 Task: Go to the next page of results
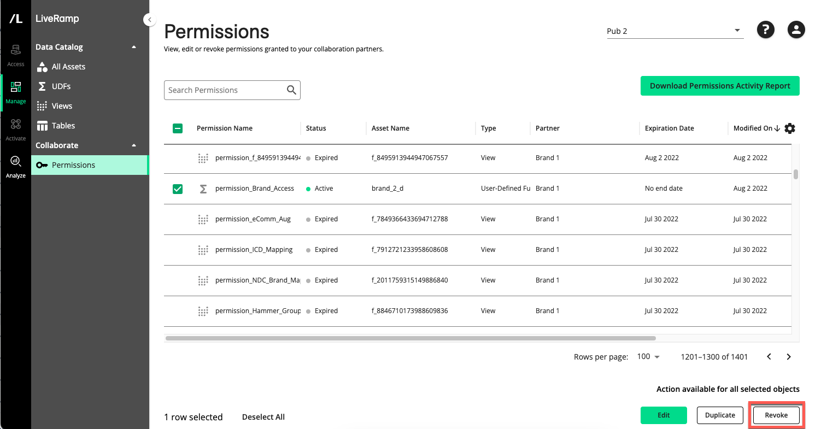[x=789, y=357]
